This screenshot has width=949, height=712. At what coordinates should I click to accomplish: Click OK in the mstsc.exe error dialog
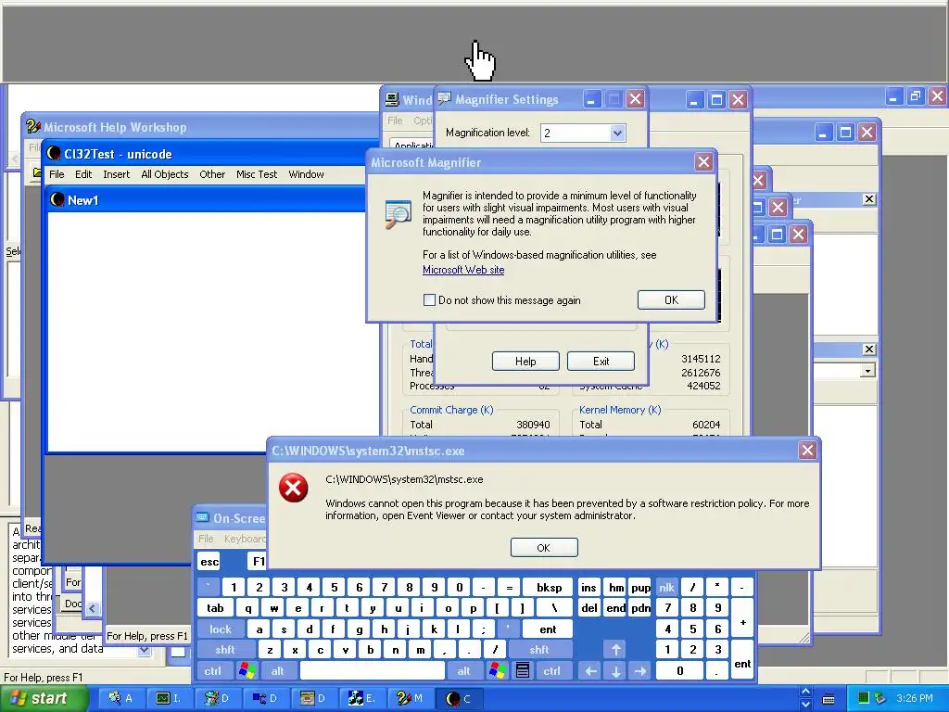click(x=544, y=547)
